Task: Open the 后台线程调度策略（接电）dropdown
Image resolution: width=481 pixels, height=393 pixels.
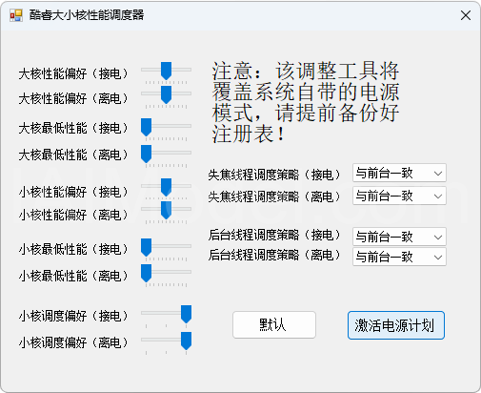Action: (x=399, y=237)
